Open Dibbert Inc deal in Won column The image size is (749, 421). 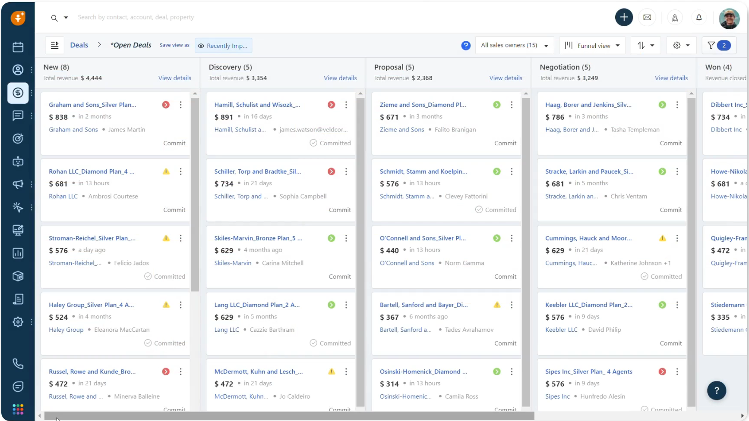(x=729, y=105)
